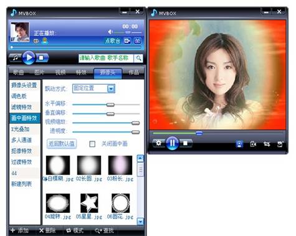Click the yellow person icon under 正在播放
Screen dimensions: 296x236
pyautogui.click(x=44, y=41)
